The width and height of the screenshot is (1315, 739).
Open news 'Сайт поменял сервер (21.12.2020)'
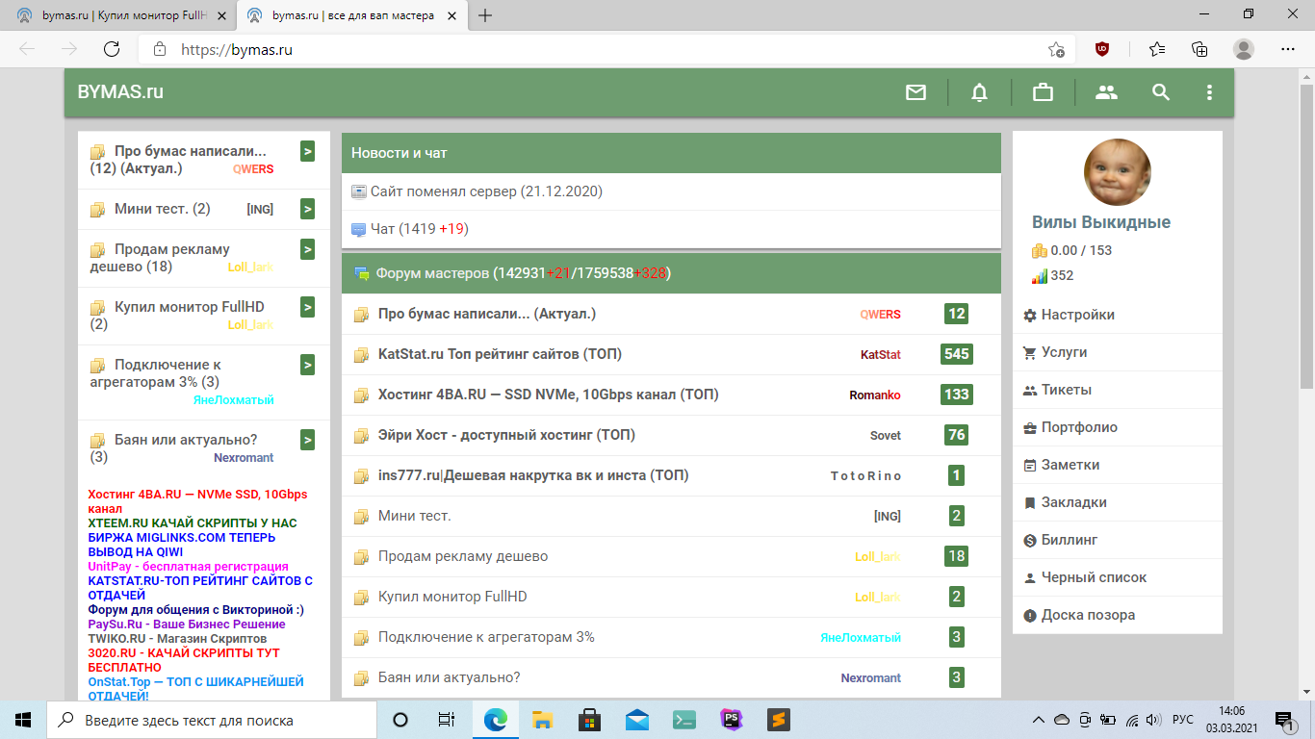486,191
